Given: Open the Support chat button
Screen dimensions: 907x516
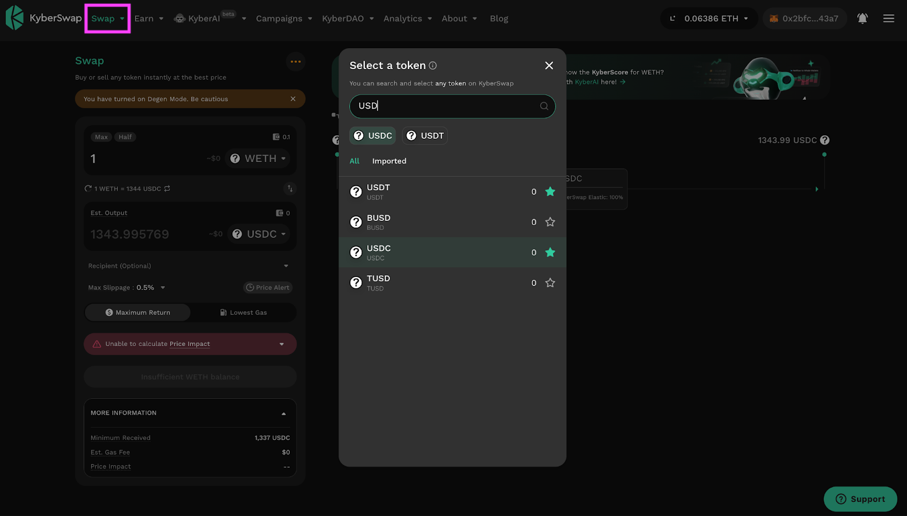Looking at the screenshot, I should 860,499.
